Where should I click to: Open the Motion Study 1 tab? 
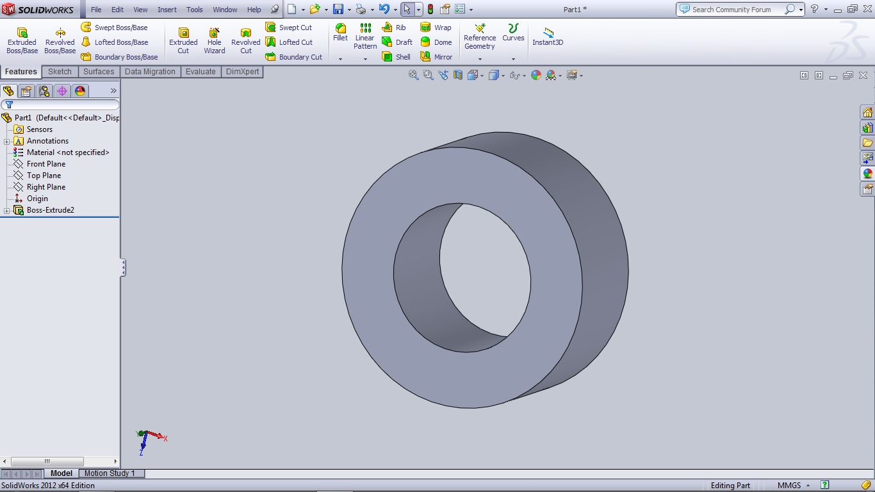click(x=110, y=473)
